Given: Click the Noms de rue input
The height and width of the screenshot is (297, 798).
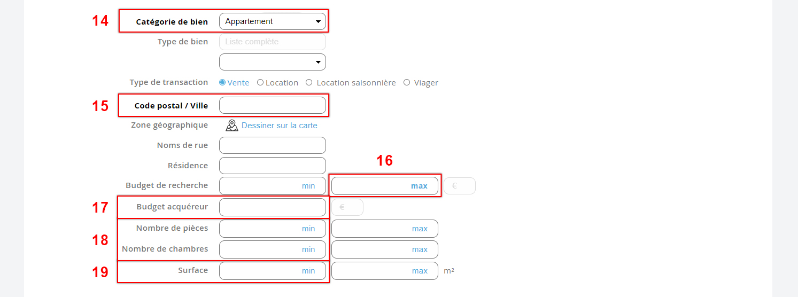Looking at the screenshot, I should [x=272, y=145].
